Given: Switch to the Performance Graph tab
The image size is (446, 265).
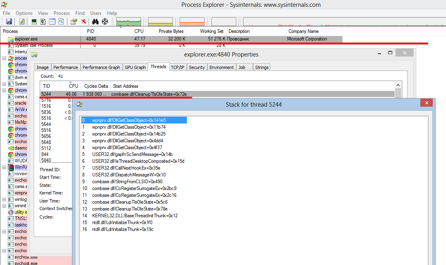Looking at the screenshot, I should pos(101,67).
